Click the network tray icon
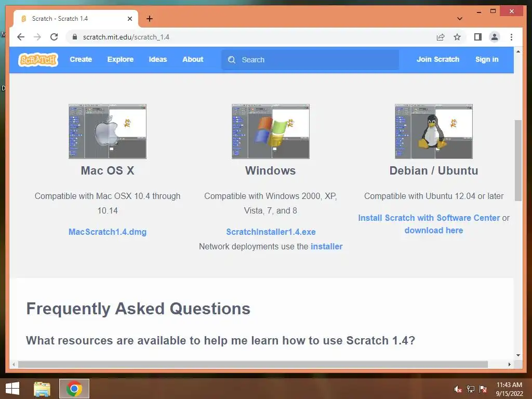Screen dimensions: 532x399 (471, 389)
